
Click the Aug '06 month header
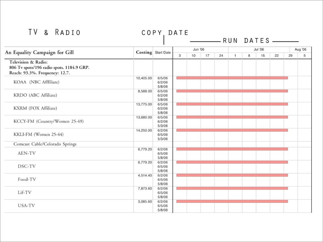point(300,49)
